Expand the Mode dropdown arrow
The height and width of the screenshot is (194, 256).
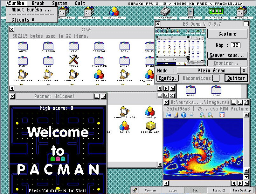coord(244,70)
